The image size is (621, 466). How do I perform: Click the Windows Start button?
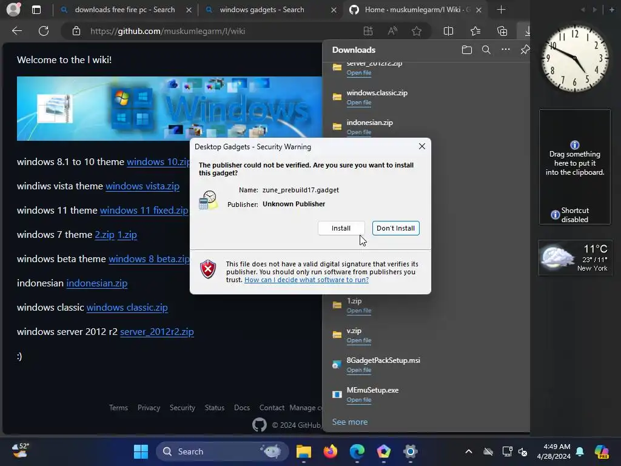click(141, 451)
